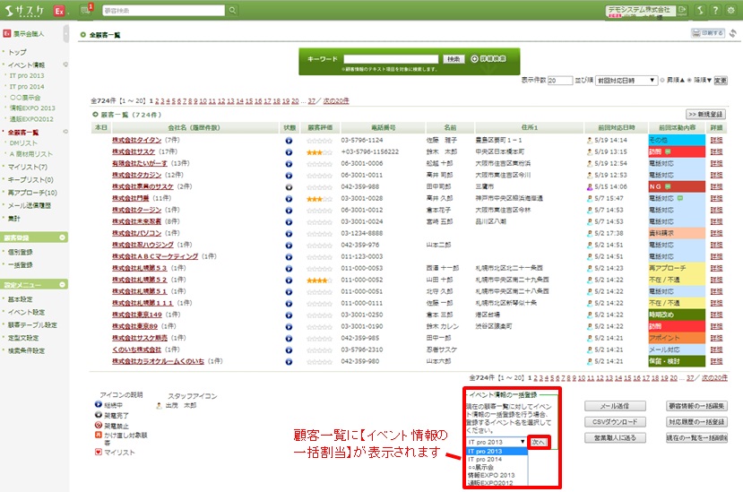
Task: Click the CSVダウンロード button
Action: click(615, 422)
